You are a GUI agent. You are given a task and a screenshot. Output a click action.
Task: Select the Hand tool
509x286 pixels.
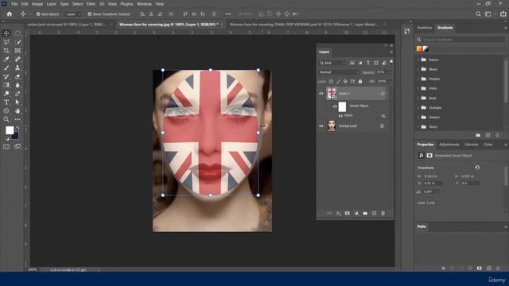click(x=17, y=111)
